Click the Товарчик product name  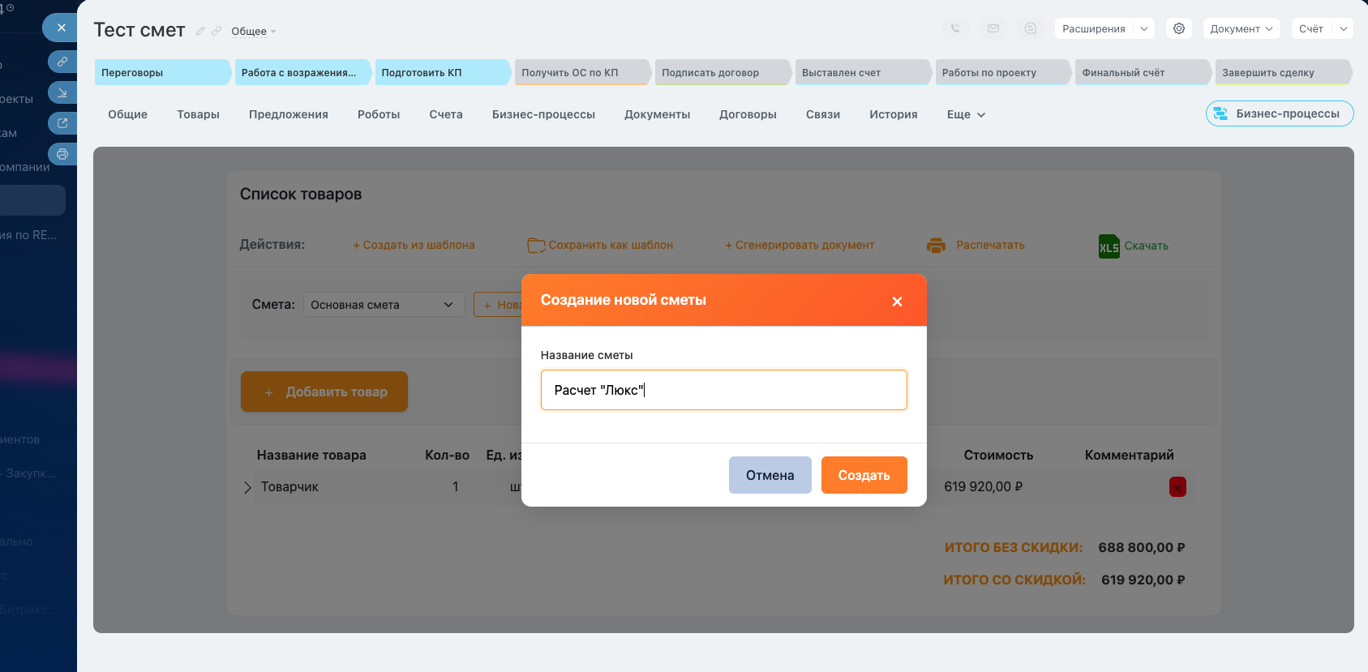pos(289,486)
